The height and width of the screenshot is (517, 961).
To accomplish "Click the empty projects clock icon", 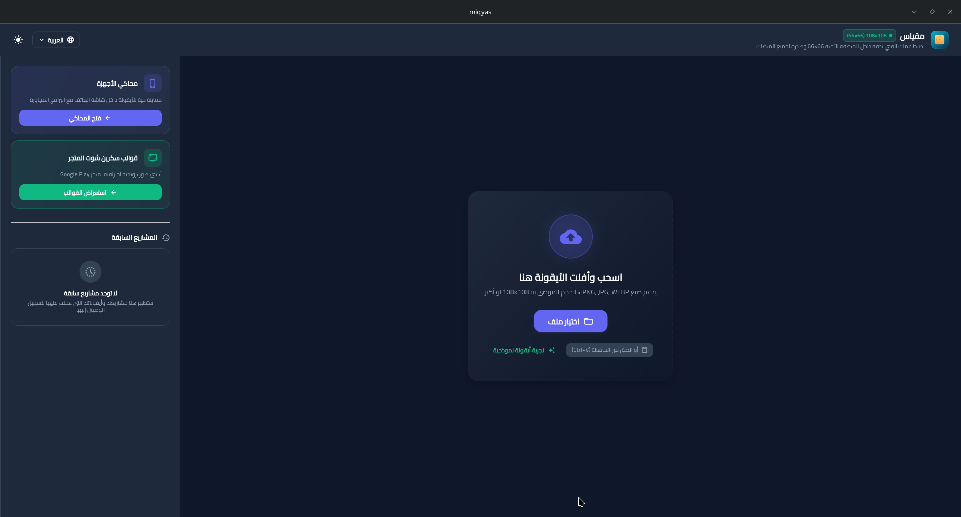I will pyautogui.click(x=90, y=272).
